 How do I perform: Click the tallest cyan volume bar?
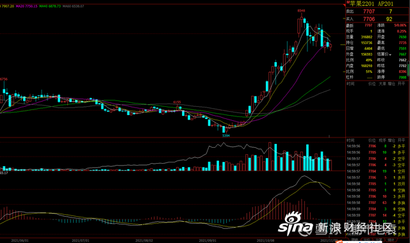[275, 157]
